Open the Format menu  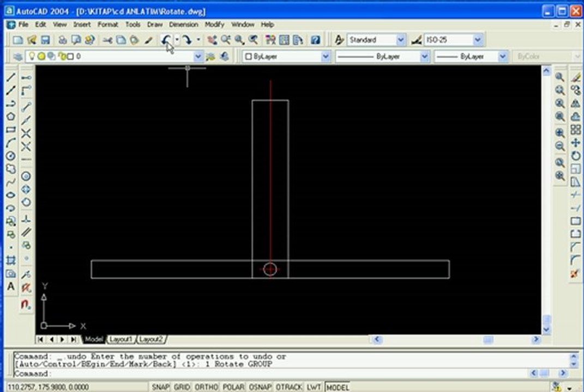107,24
